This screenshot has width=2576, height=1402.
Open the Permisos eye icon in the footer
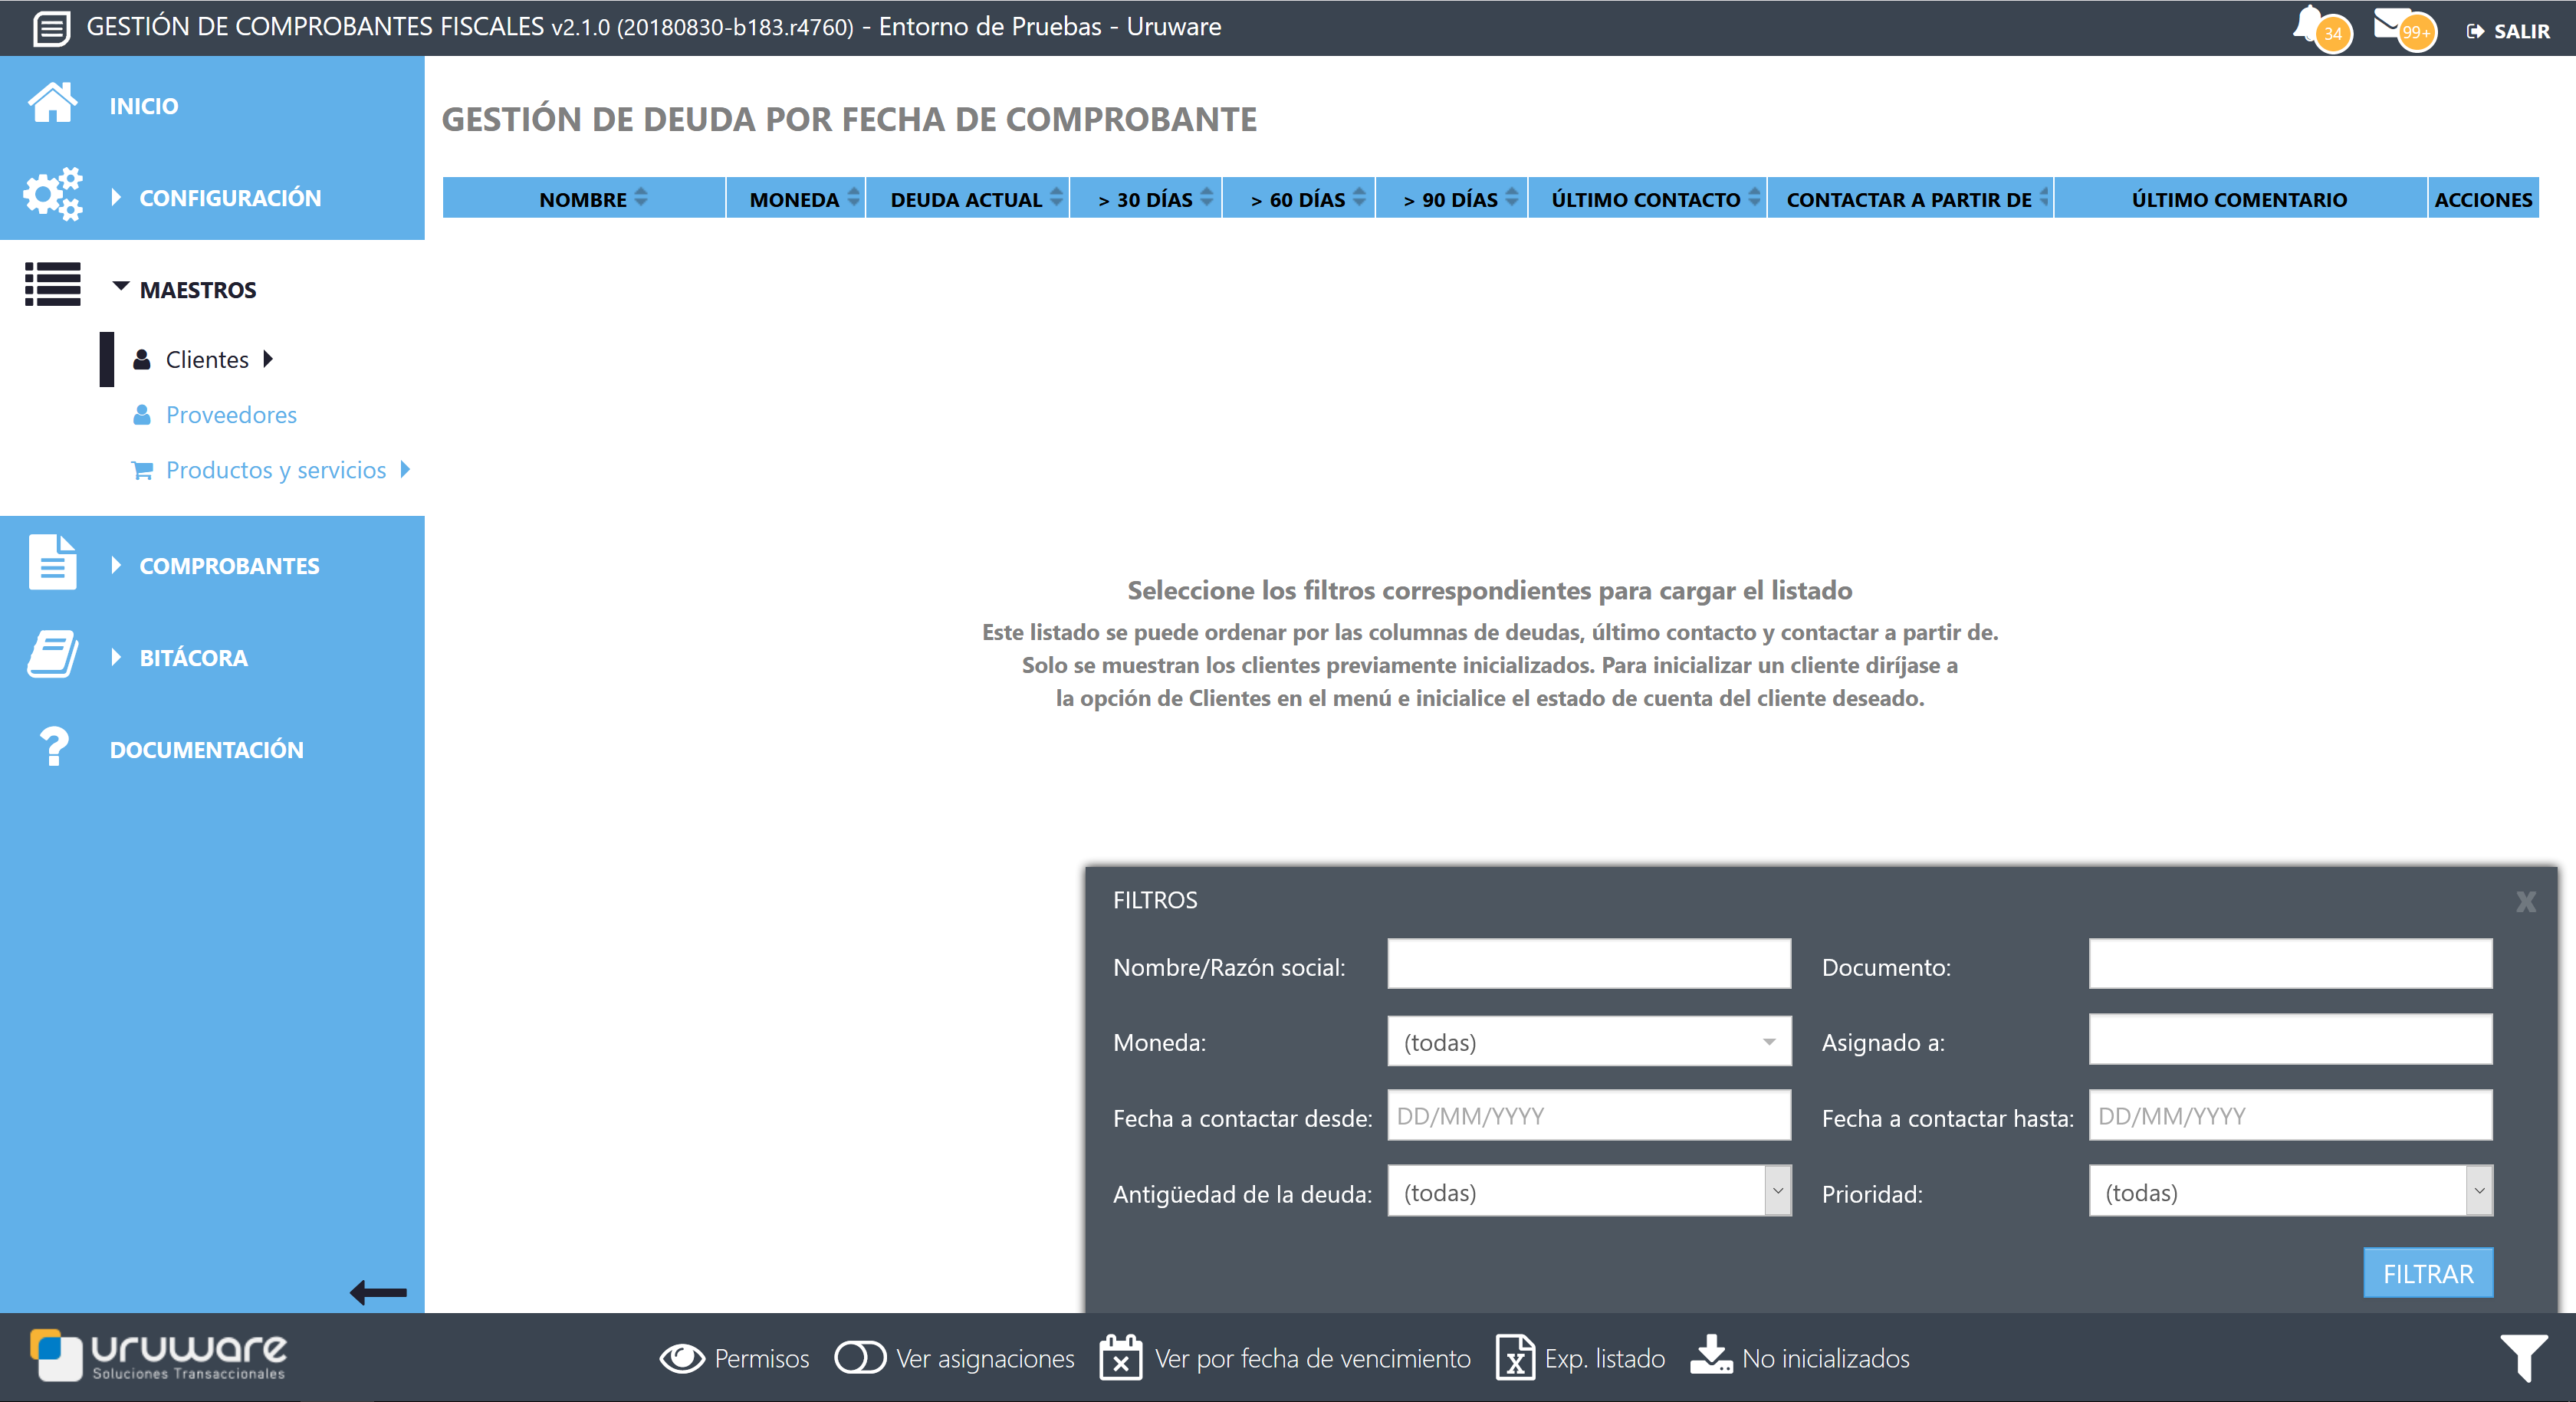coord(683,1358)
